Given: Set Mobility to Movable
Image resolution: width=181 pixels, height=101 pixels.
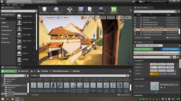Looking at the screenshot, I should [x=172, y=74].
